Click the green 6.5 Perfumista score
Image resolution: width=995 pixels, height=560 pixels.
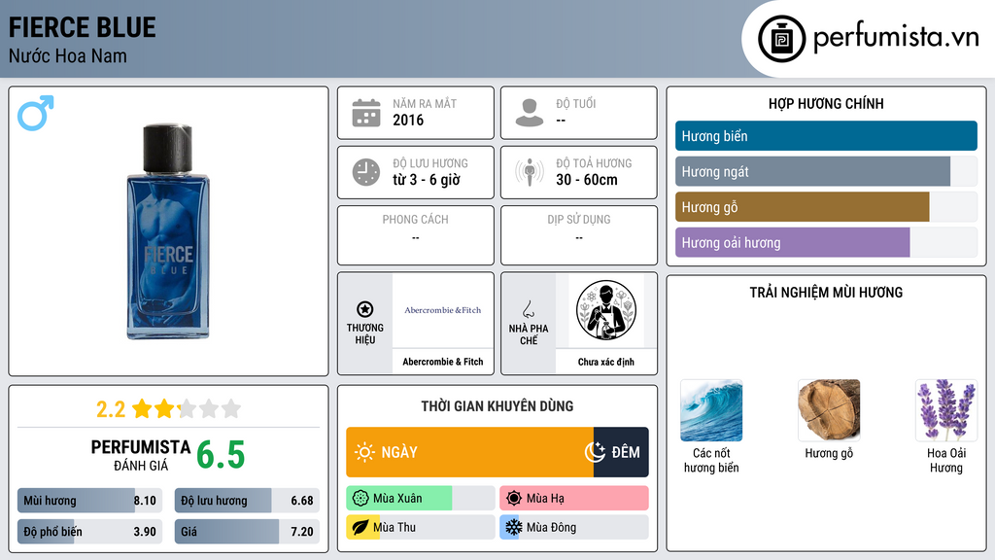221,455
